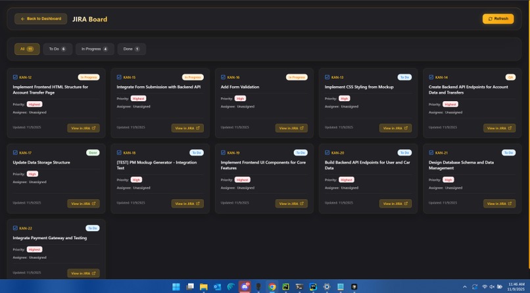Click title 'Implement CSS Styling from Mockup'
Image resolution: width=530 pixels, height=293 pixels.
[359, 87]
